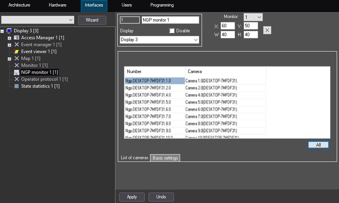Click the Apply button
The height and width of the screenshot is (203, 339).
pyautogui.click(x=132, y=197)
